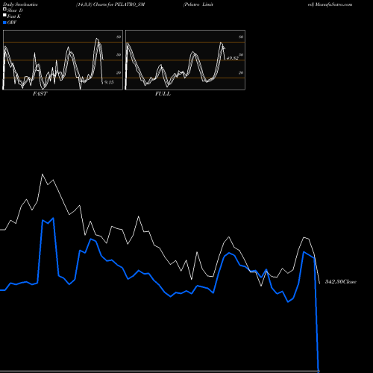Click the OBV legend text
This screenshot has width=373, height=373.
pyautogui.click(x=12, y=22)
